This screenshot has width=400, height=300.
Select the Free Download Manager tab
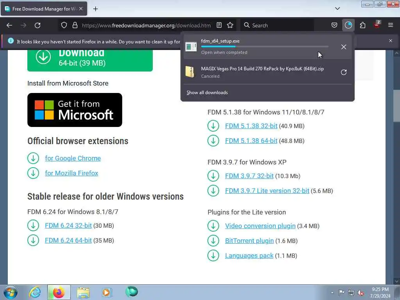(x=44, y=9)
